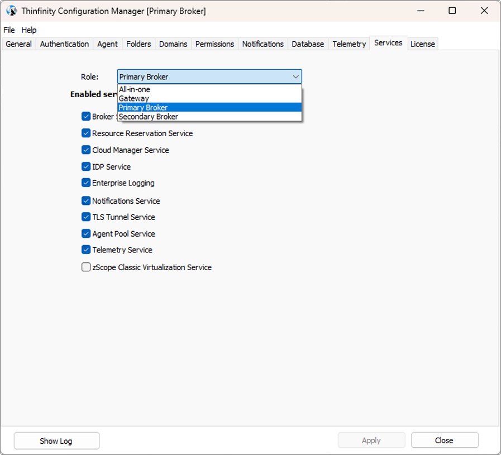Image resolution: width=501 pixels, height=455 pixels.
Task: Toggle the Telemetry Service checkbox
Action: coord(86,250)
